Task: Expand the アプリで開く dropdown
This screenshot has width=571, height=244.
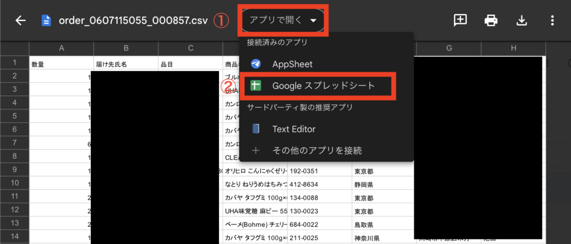Action: (283, 21)
